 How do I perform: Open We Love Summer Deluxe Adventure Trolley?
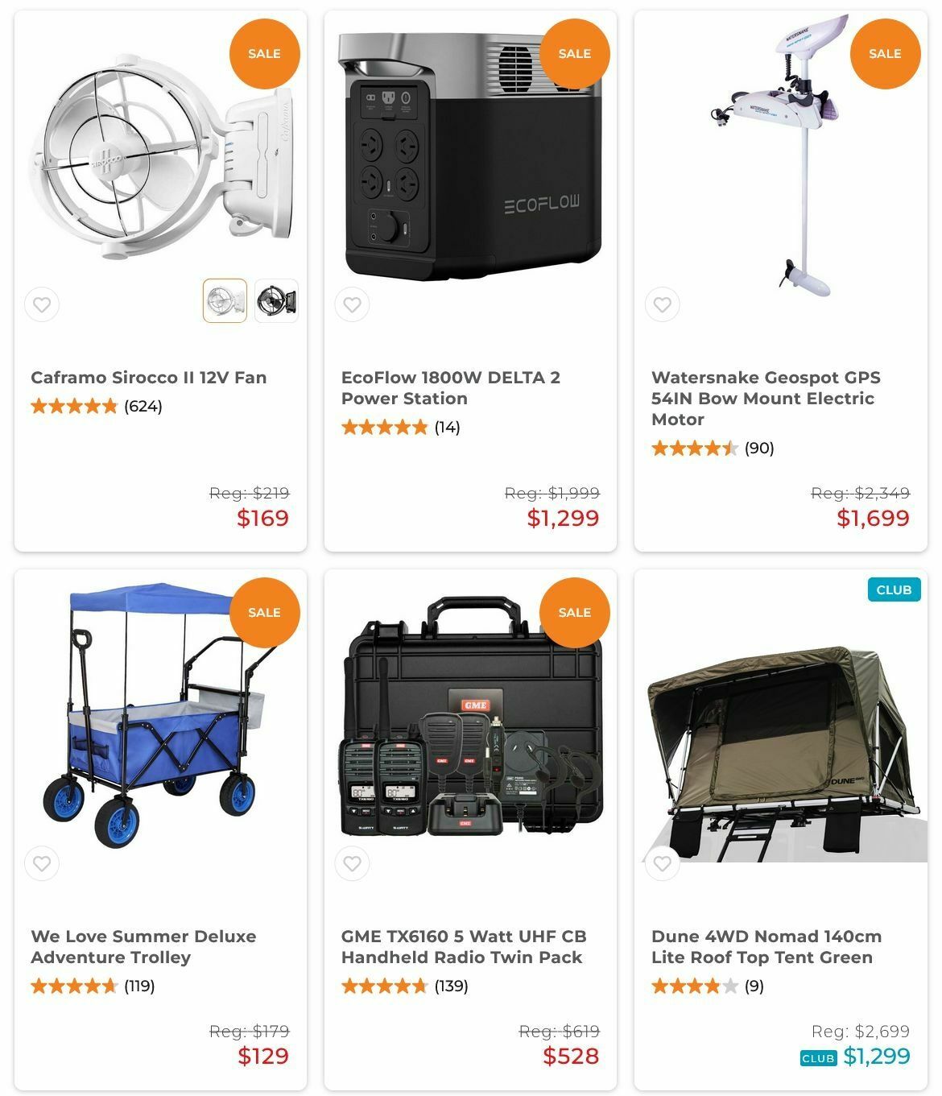143,946
